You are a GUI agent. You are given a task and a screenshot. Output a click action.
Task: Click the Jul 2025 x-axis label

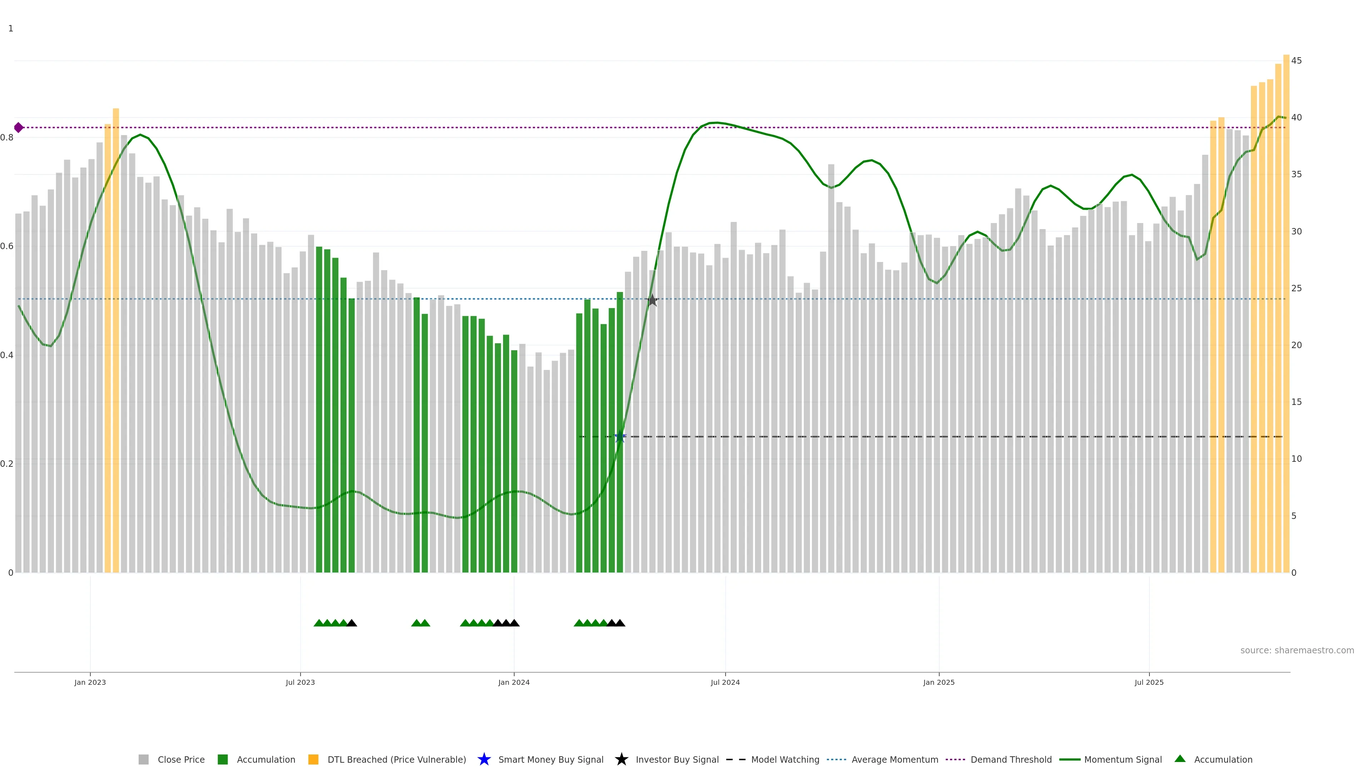pyautogui.click(x=1149, y=682)
